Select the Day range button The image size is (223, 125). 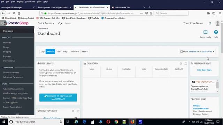pyautogui.click(x=43, y=52)
